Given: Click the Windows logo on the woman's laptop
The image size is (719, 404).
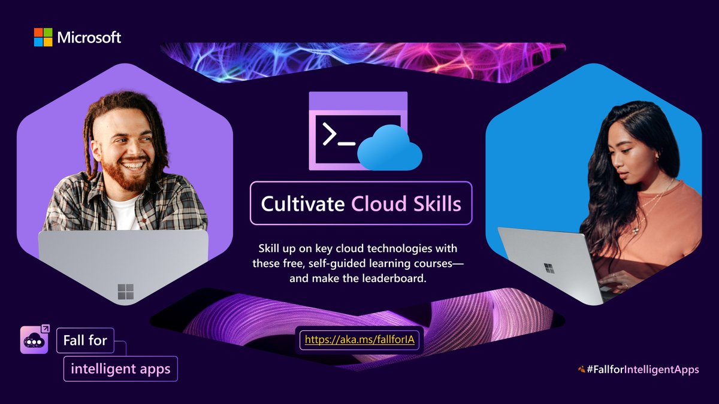Looking at the screenshot, I should (x=549, y=268).
